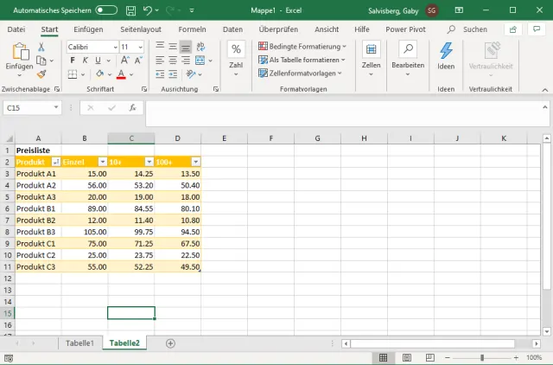Image resolution: width=553 pixels, height=365 pixels.
Task: Open the Formeln ribbon tab
Action: 192,29
